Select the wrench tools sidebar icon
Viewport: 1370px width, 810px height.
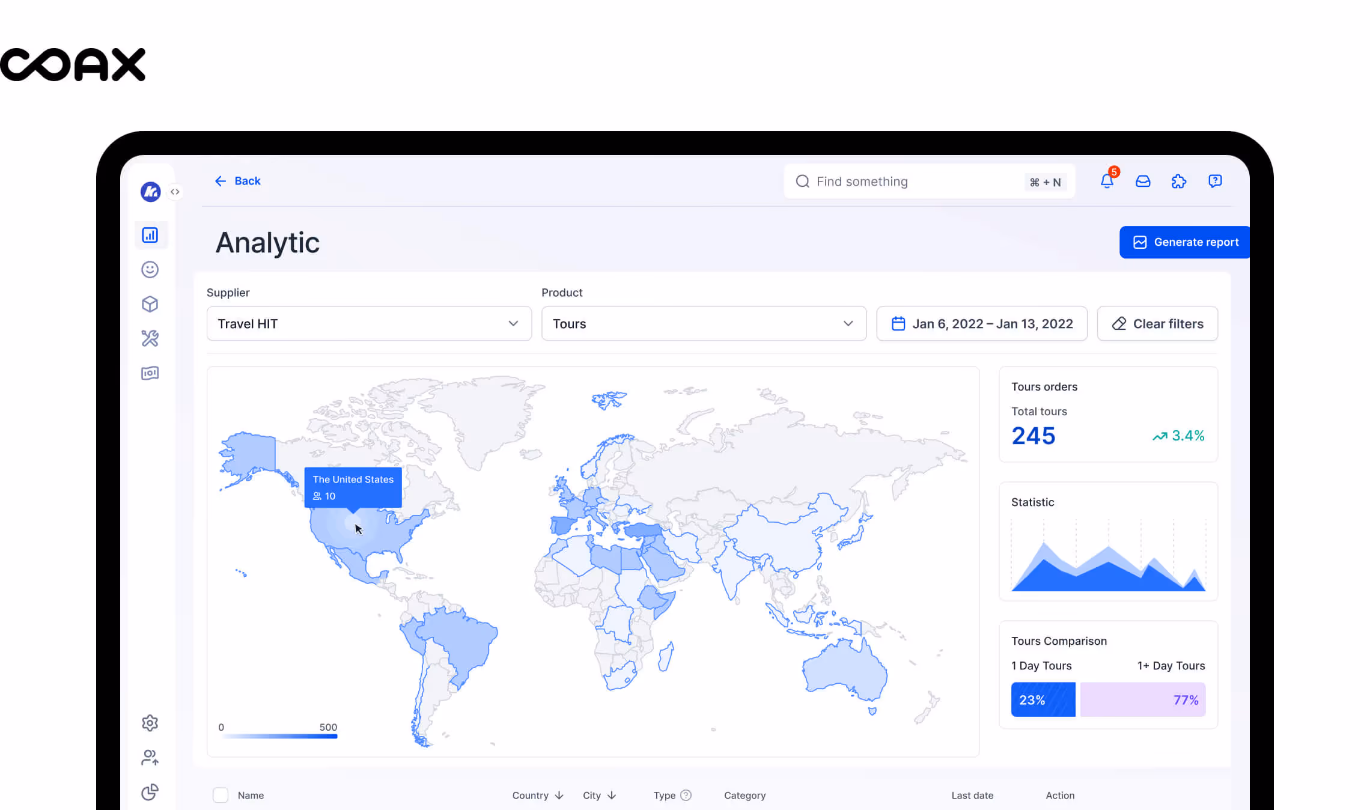(x=150, y=338)
